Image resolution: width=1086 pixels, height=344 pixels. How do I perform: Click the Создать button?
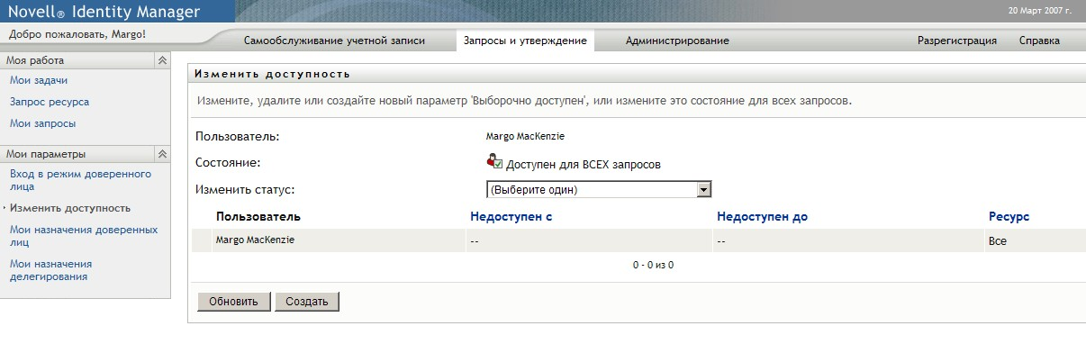(x=307, y=302)
